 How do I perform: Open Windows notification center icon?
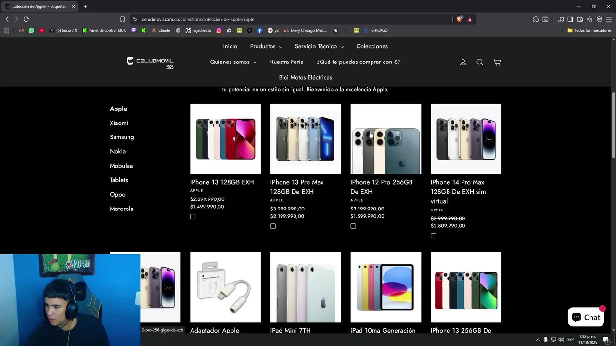click(x=606, y=340)
